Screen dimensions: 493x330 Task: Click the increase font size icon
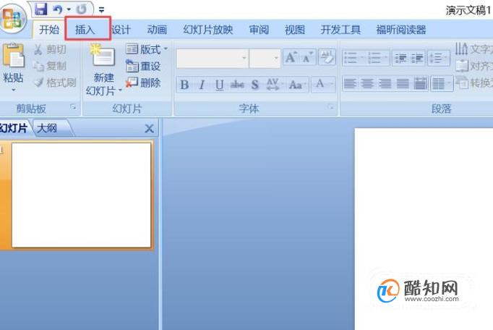291,57
